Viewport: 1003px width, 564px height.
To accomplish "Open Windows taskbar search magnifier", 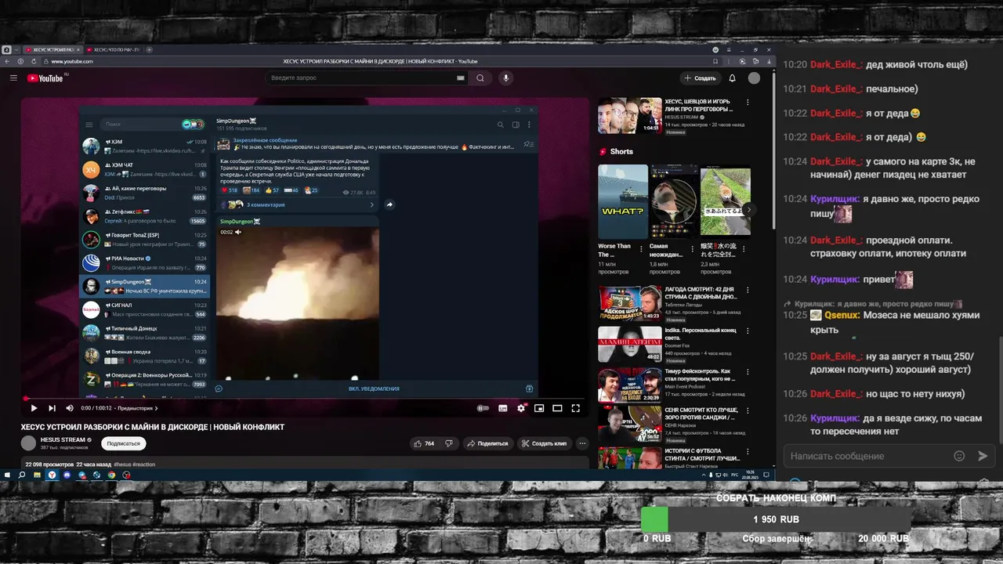I will pyautogui.click(x=22, y=475).
